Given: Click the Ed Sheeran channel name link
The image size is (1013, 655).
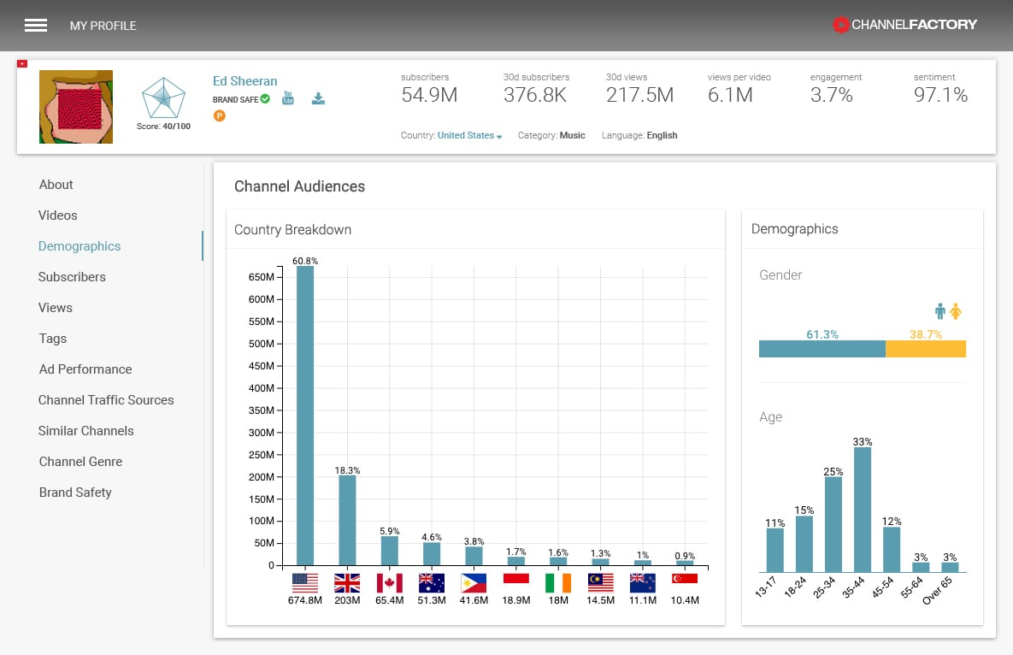Looking at the screenshot, I should 244,81.
